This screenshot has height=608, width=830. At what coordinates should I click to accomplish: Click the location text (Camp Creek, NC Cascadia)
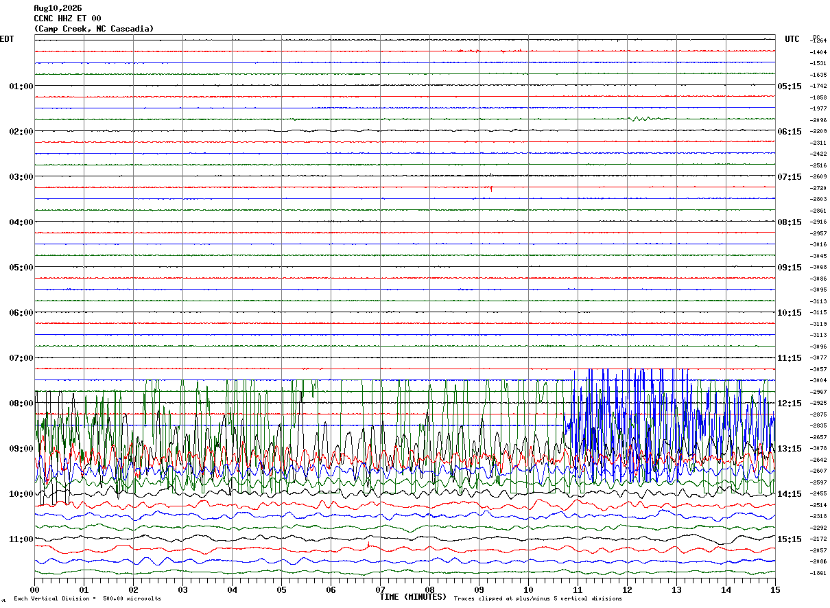94,29
